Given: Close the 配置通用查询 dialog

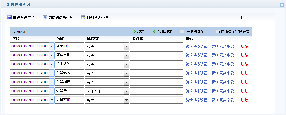Looking at the screenshot, I should [282, 5].
